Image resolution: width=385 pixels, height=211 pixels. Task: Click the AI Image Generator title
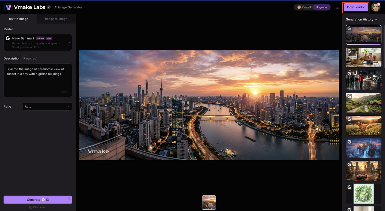[x=68, y=7]
